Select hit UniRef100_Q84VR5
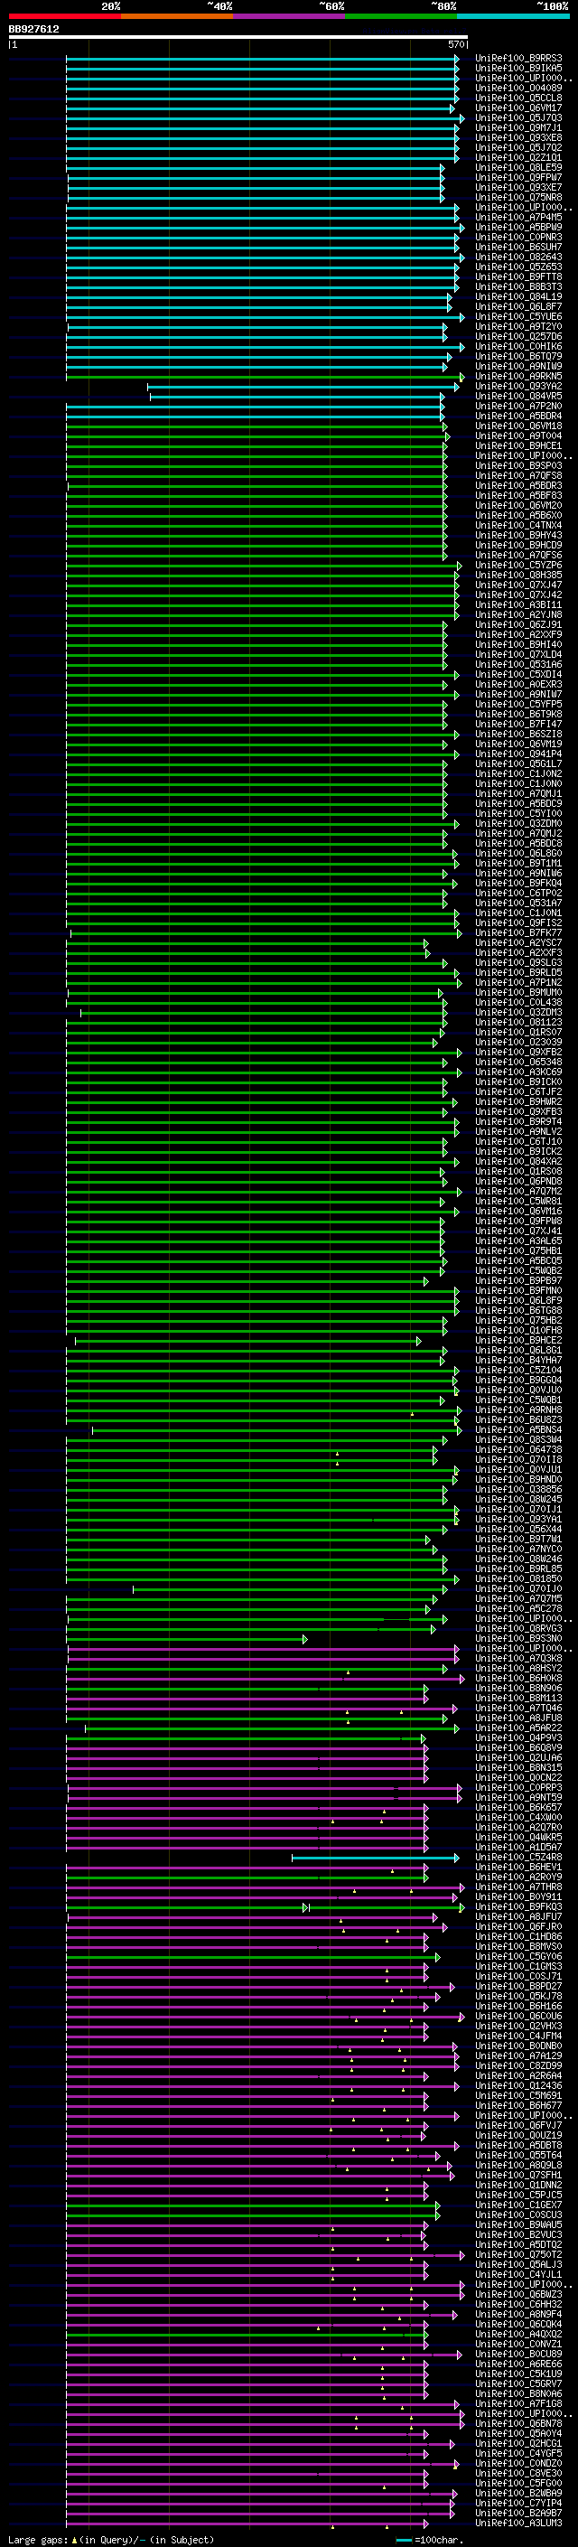The image size is (578, 2547). [x=518, y=397]
